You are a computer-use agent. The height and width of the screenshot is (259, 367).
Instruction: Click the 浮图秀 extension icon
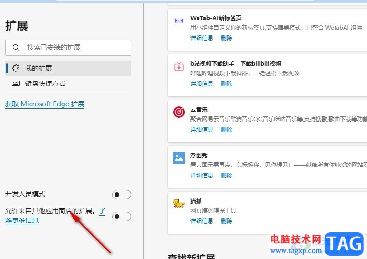point(179,158)
